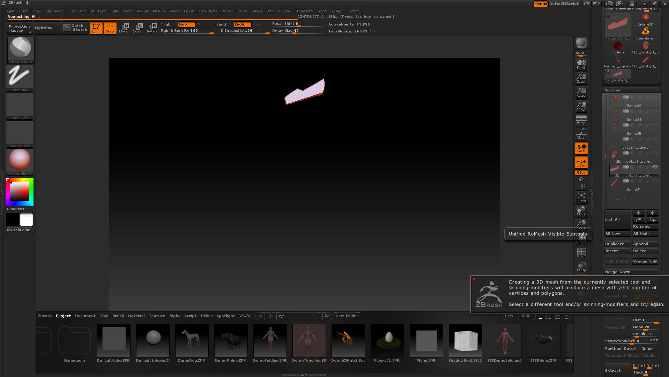Open the large current tool thumbnail picker

click(618, 27)
